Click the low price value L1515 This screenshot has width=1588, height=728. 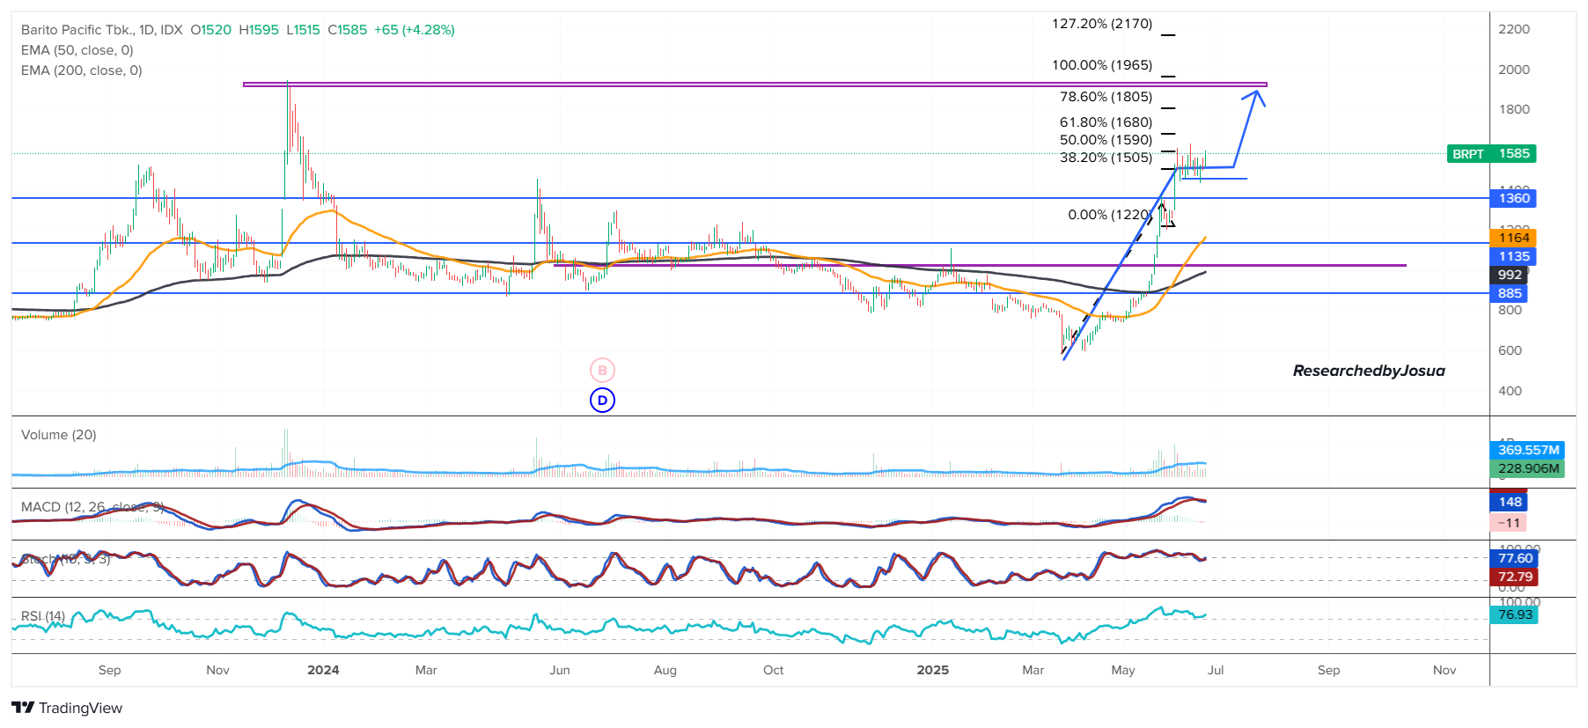pyautogui.click(x=303, y=30)
